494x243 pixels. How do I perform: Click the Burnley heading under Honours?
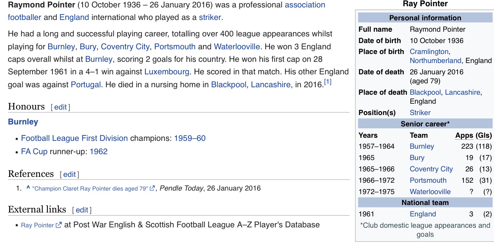pos(23,122)
